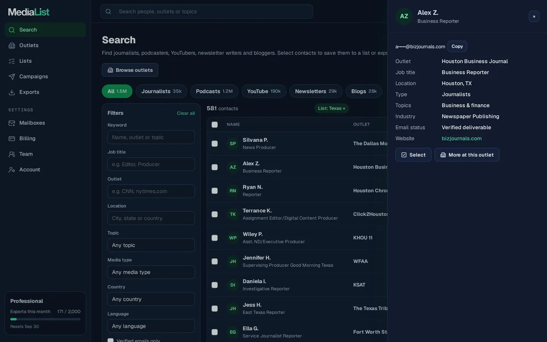Open the Outlets sidebar icon

coord(12,46)
